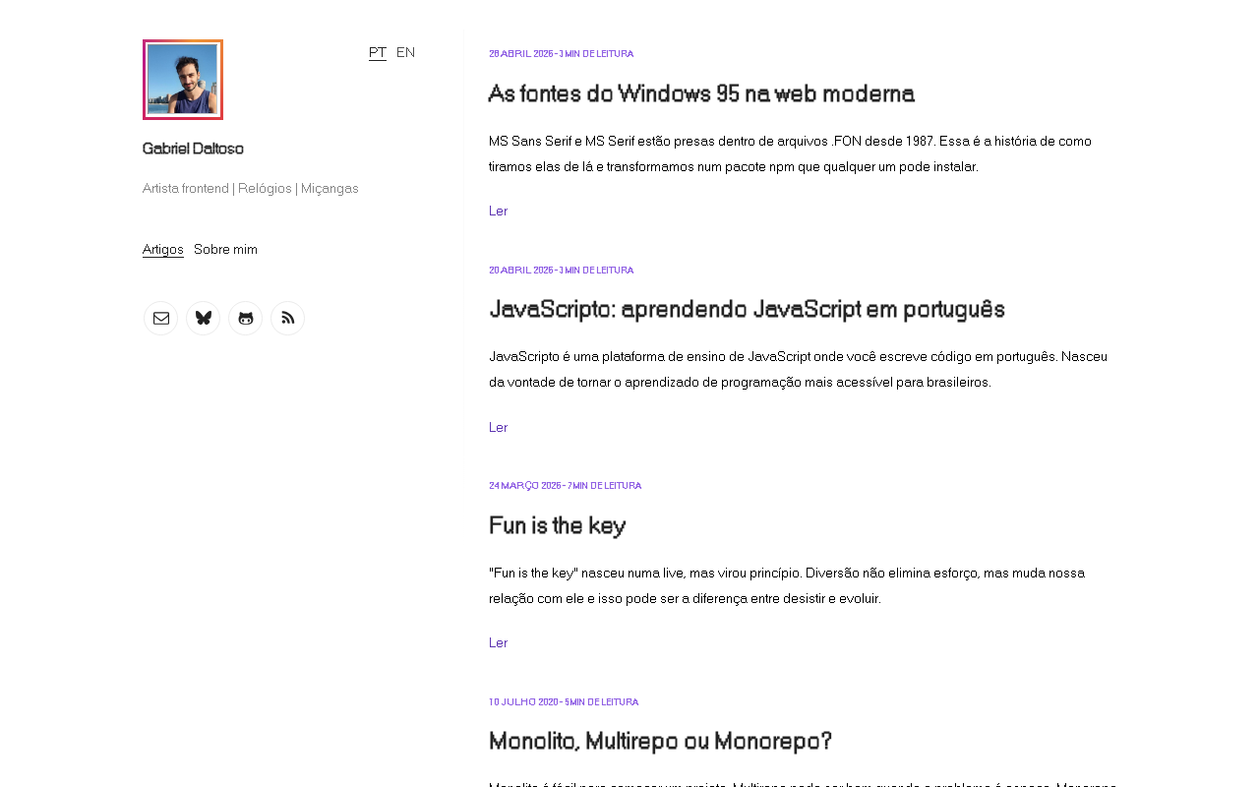Click Gabriel Daltoso's profile photo
1259x787 pixels.
click(x=183, y=80)
